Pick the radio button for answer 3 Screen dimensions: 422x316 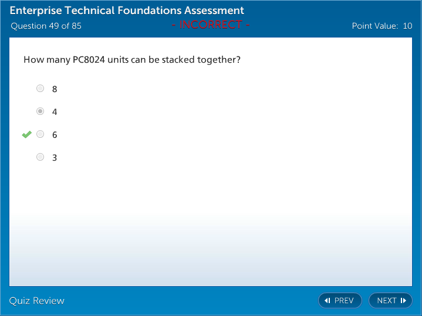pyautogui.click(x=40, y=157)
